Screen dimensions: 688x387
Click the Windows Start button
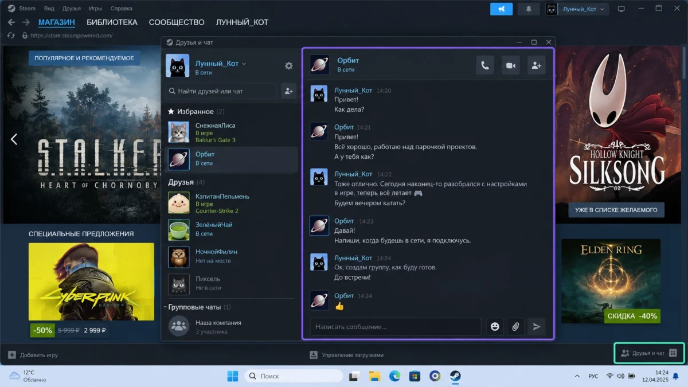(233, 376)
